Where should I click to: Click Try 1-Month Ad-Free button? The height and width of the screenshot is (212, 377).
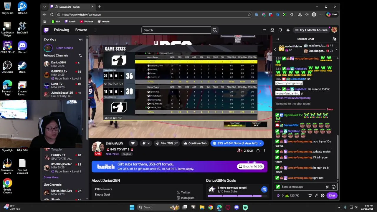point(311,30)
